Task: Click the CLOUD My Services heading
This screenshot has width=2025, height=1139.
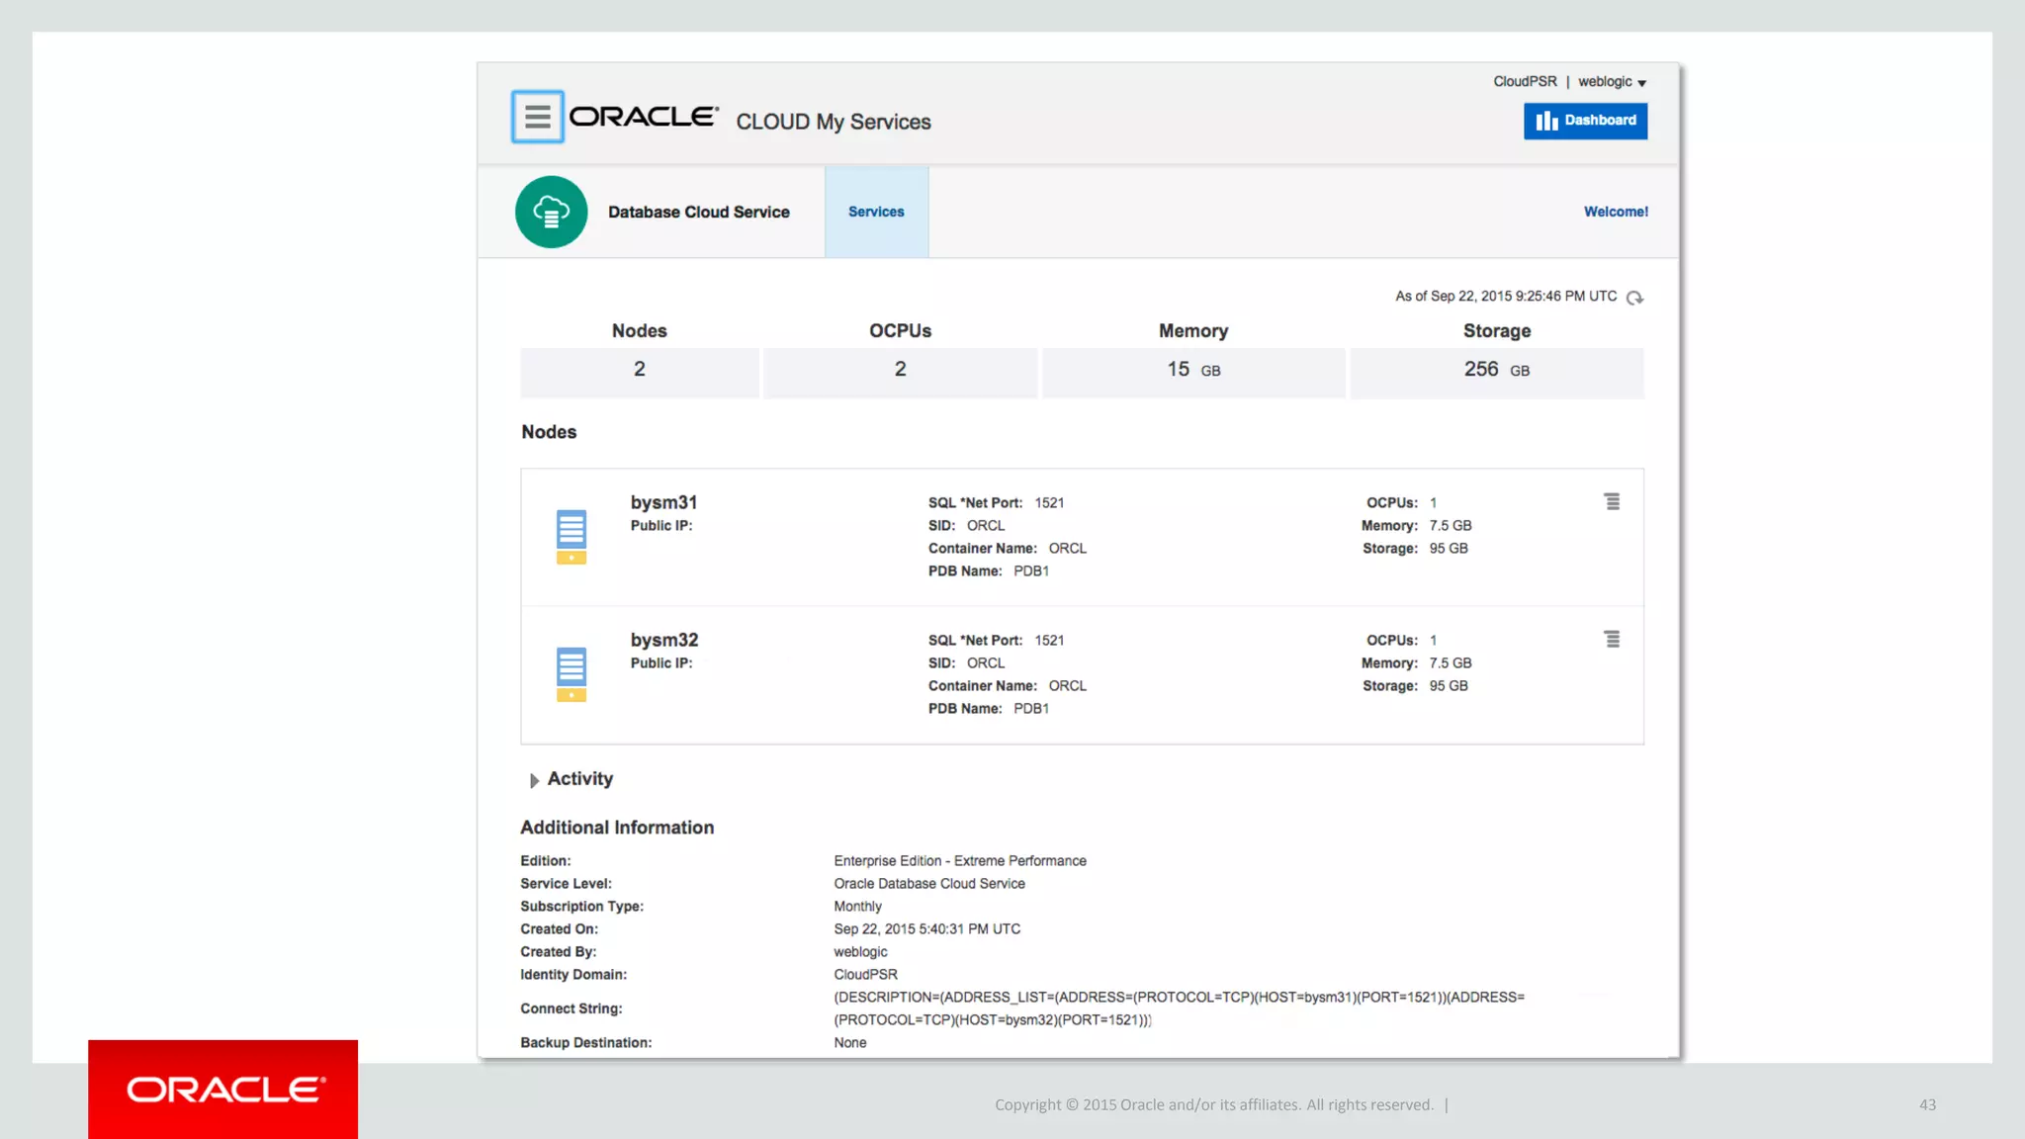Action: (834, 122)
